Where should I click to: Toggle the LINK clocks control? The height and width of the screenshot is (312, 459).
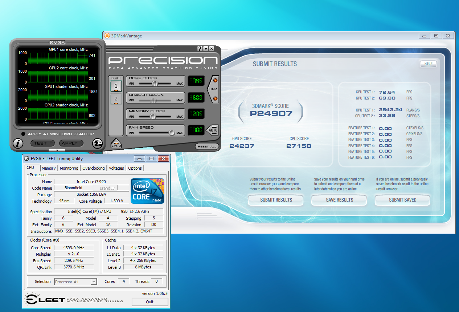tap(213, 89)
